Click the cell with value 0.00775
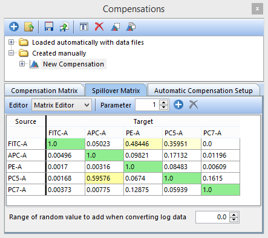This screenshot has width=268, height=238. [x=104, y=190]
